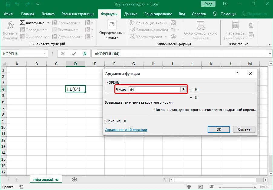Add a new sheet with plus icon
The width and height of the screenshot is (273, 190).
point(74,179)
